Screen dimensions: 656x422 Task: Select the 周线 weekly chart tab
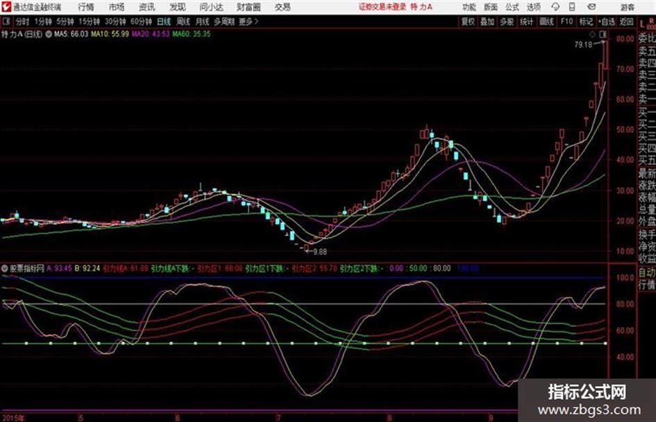(x=183, y=21)
